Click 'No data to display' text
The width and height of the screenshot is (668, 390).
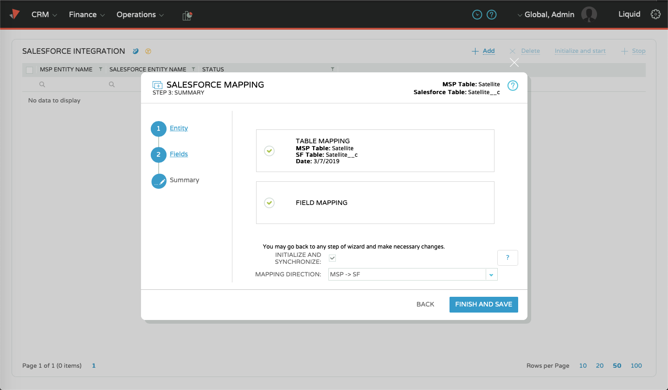point(54,100)
